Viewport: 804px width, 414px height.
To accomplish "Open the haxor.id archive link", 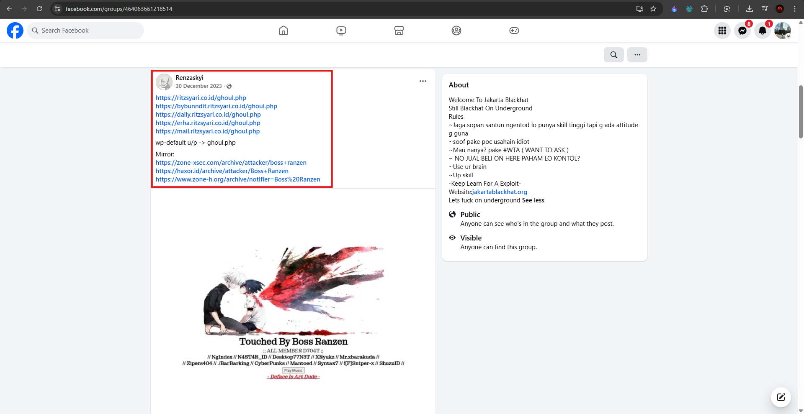I will click(x=222, y=171).
